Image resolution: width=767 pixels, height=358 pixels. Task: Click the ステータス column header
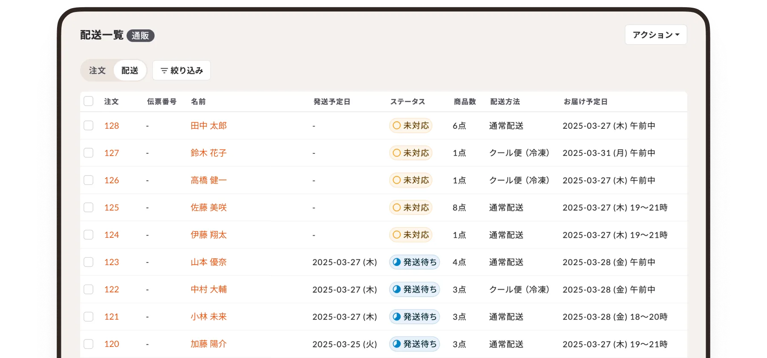408,102
